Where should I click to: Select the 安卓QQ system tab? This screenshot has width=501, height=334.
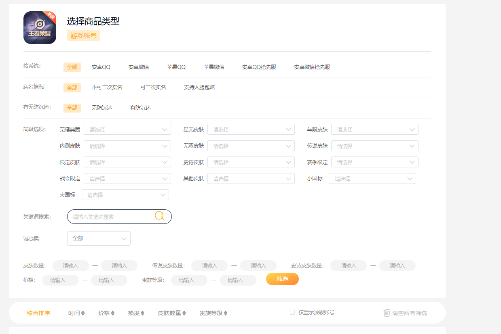(101, 67)
